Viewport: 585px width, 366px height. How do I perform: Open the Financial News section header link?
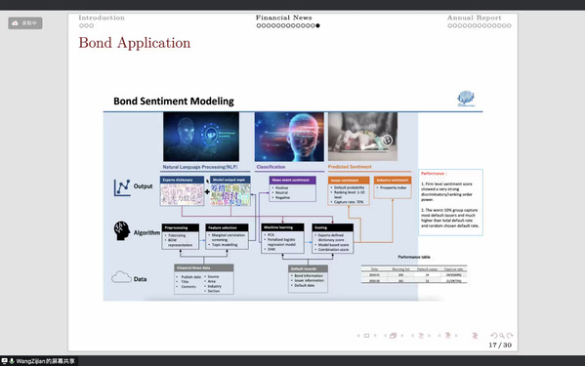point(284,18)
